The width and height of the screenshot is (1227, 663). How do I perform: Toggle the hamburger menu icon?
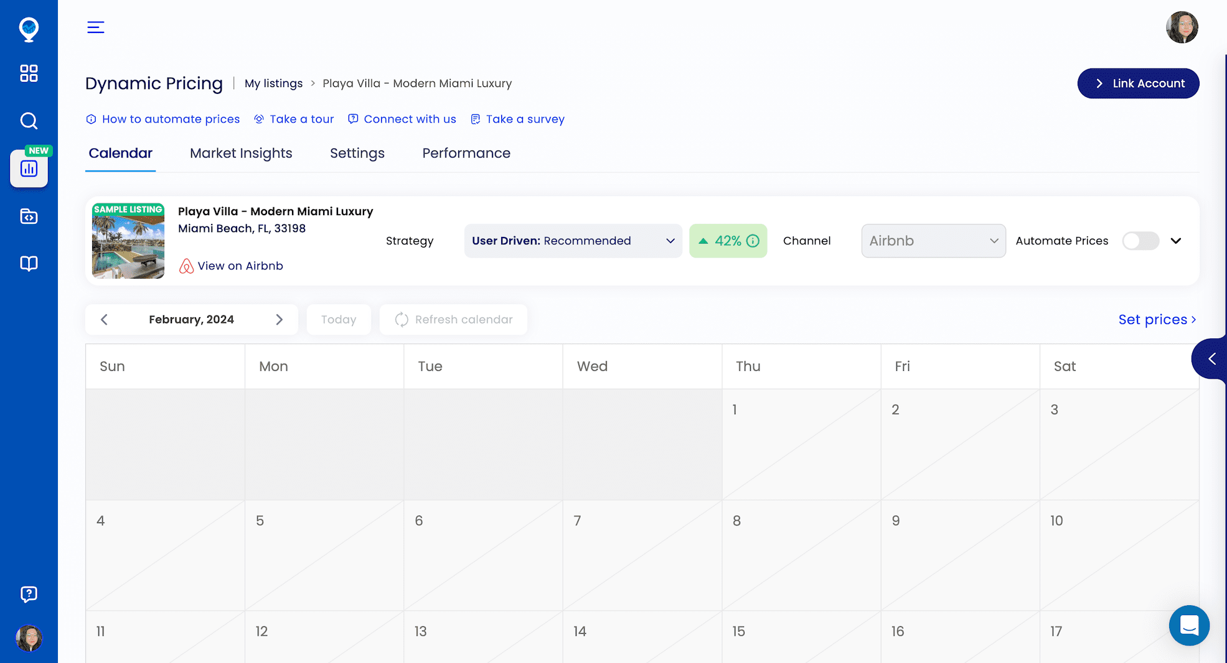coord(95,27)
